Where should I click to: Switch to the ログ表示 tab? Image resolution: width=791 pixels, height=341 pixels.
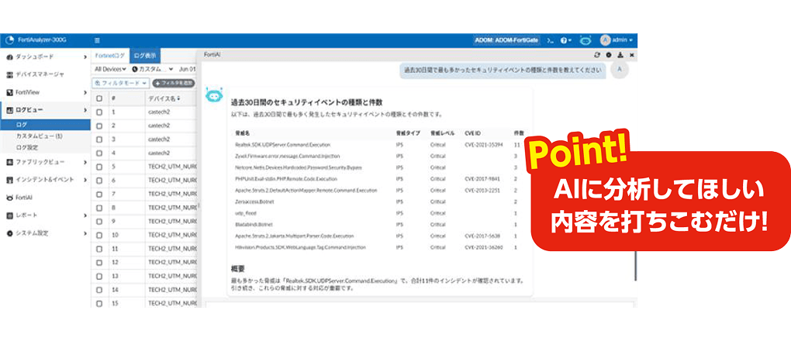145,55
